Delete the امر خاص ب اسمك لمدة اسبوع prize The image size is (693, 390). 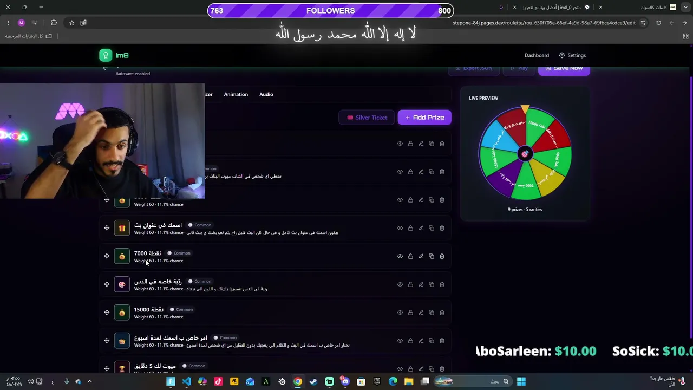coord(442,341)
